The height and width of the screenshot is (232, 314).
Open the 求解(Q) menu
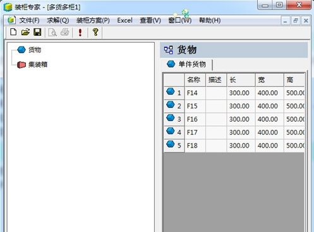click(58, 20)
